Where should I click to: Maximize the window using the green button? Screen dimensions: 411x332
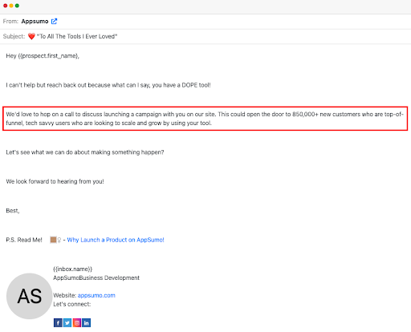tap(17, 6)
